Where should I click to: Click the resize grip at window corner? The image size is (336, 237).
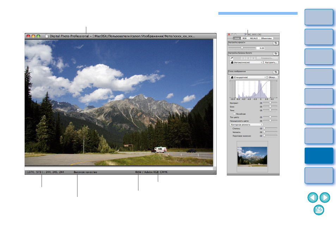(x=214, y=173)
